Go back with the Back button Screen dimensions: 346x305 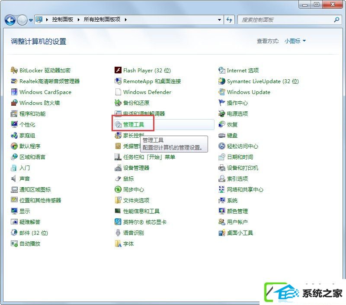(x=10, y=20)
